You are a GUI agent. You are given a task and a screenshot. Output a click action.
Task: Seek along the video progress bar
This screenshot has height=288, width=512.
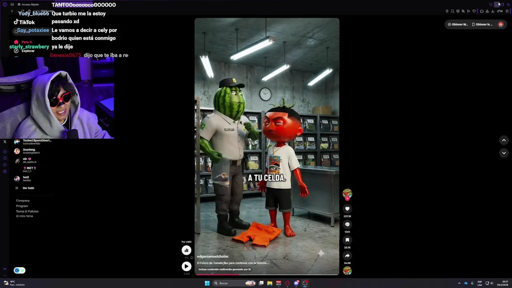point(267,274)
